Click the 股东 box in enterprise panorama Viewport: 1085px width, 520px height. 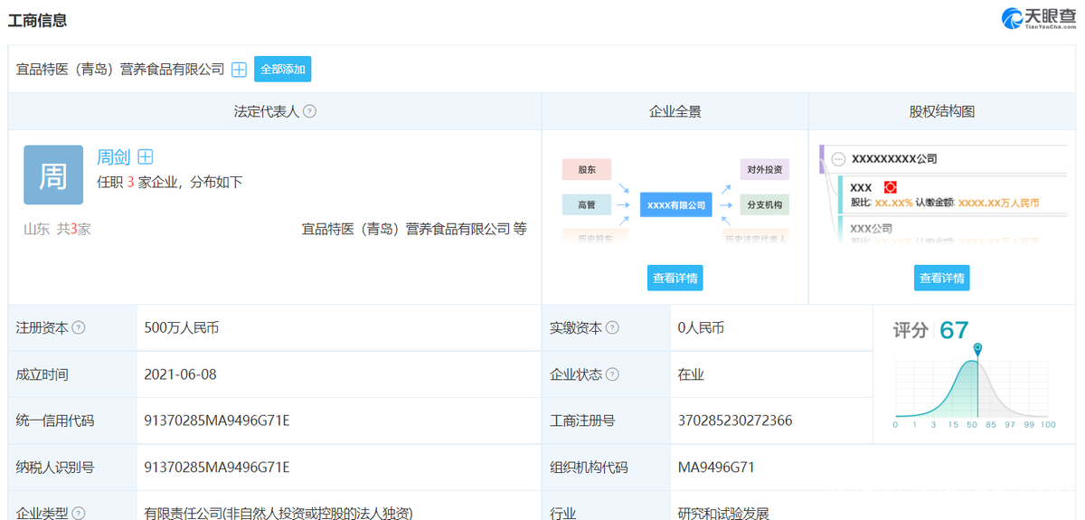pyautogui.click(x=587, y=169)
